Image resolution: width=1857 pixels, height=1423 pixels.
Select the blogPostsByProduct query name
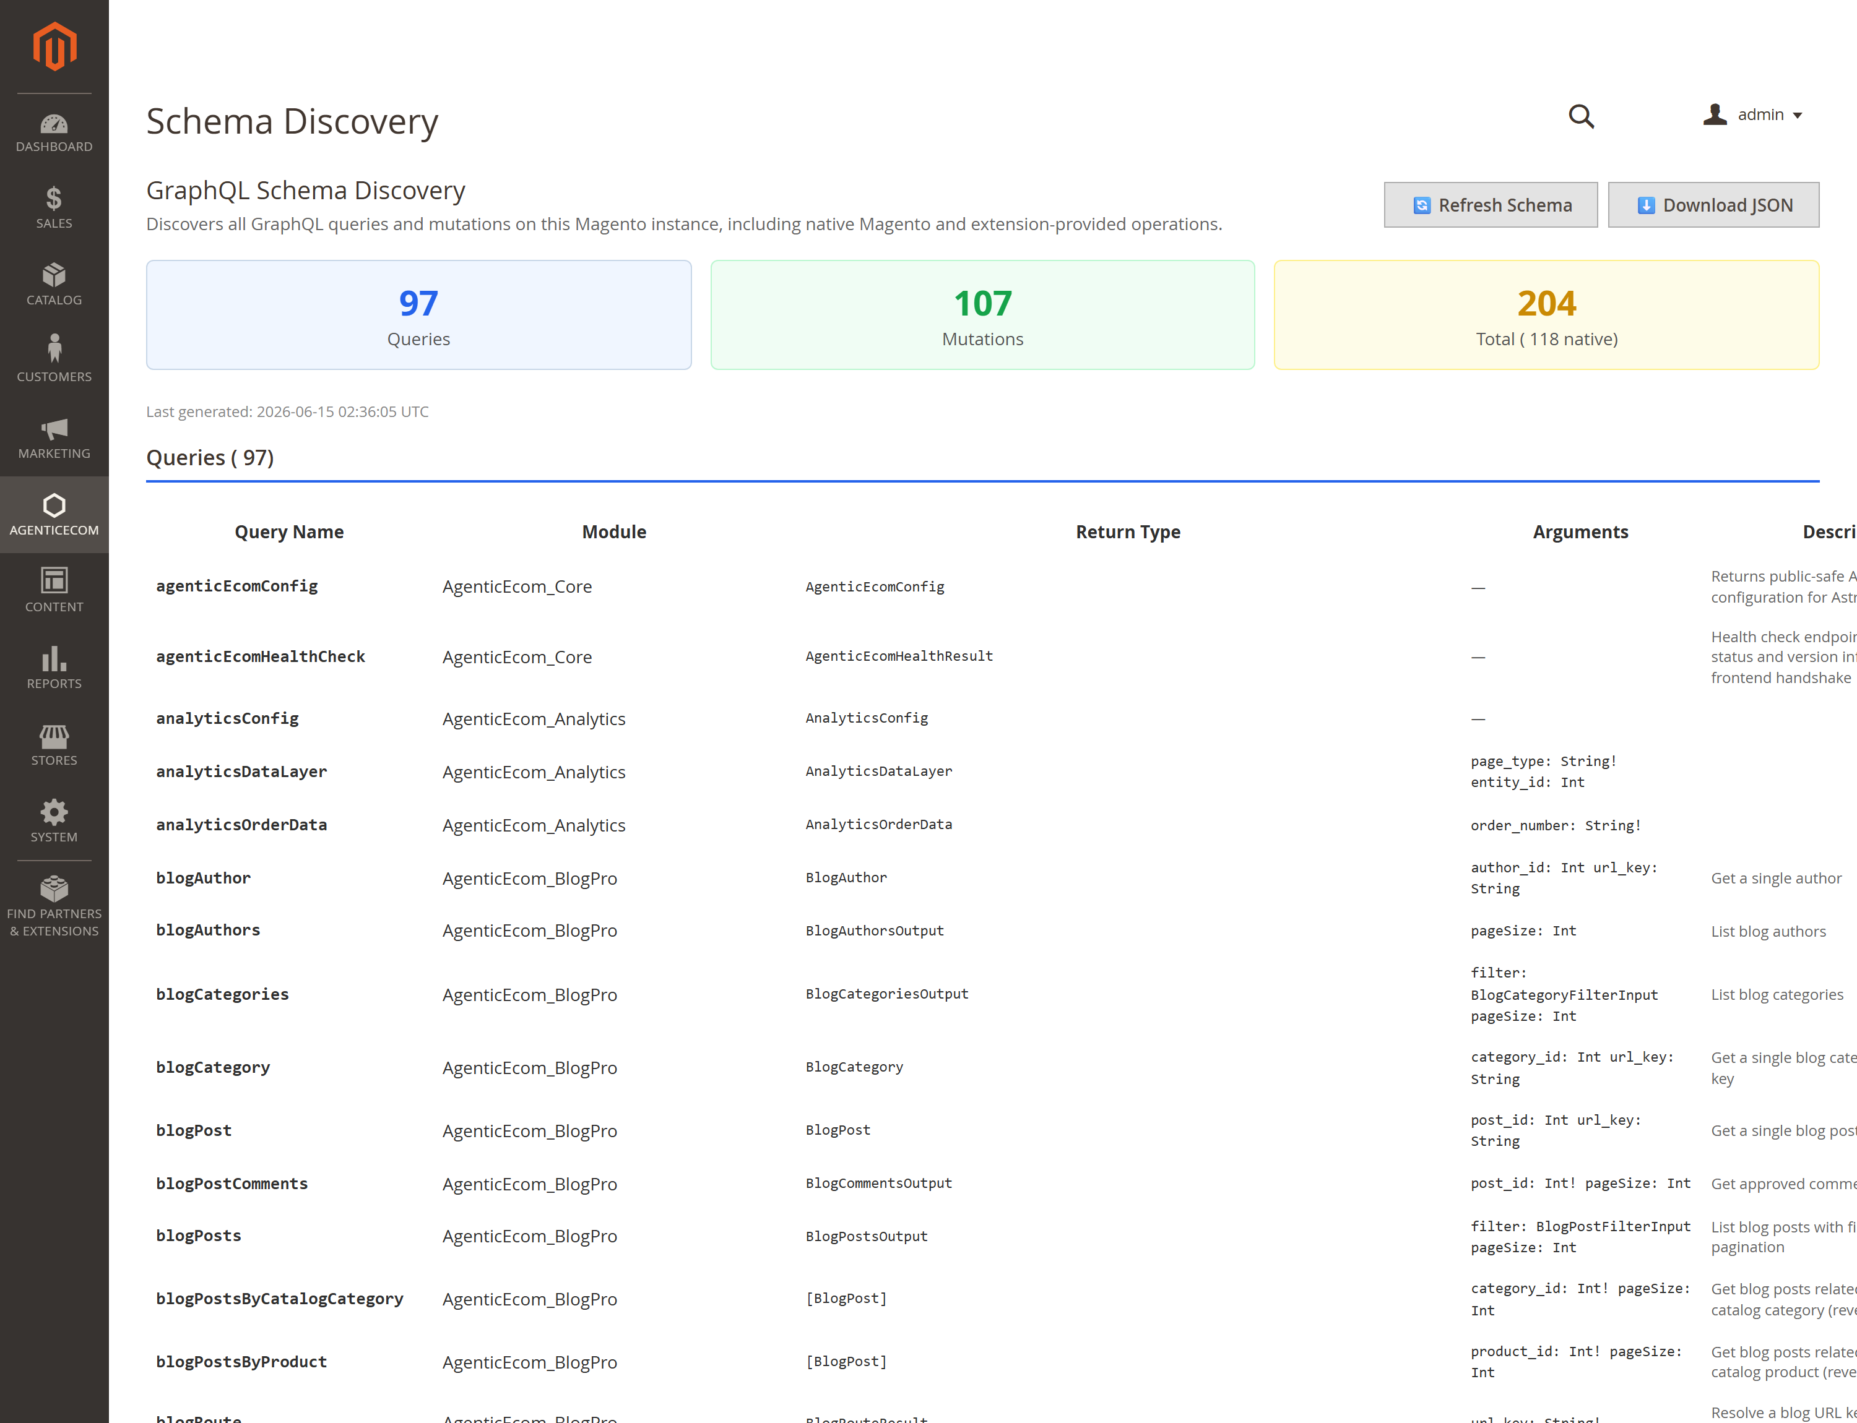[x=241, y=1362]
